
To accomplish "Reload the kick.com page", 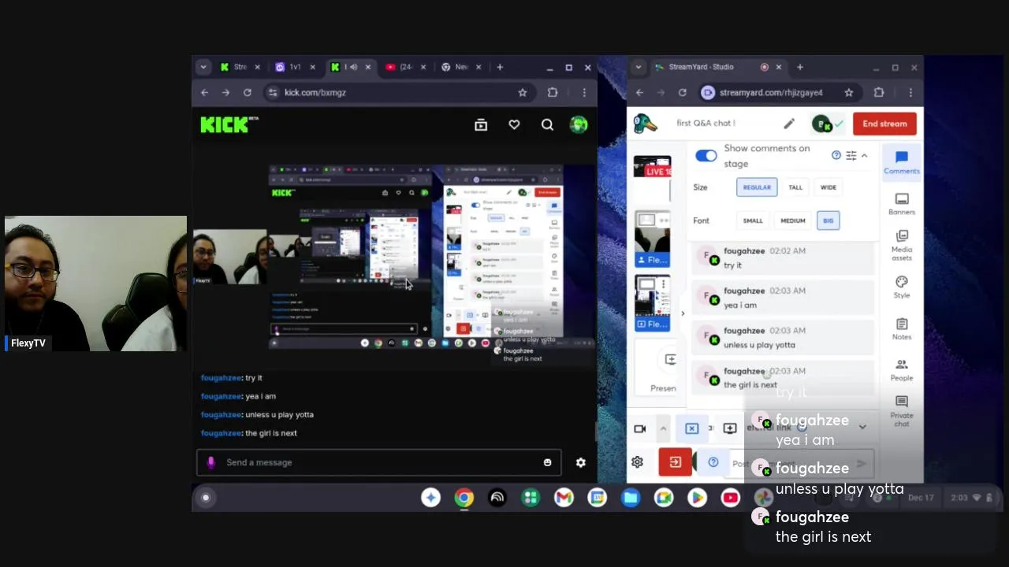I will [247, 92].
